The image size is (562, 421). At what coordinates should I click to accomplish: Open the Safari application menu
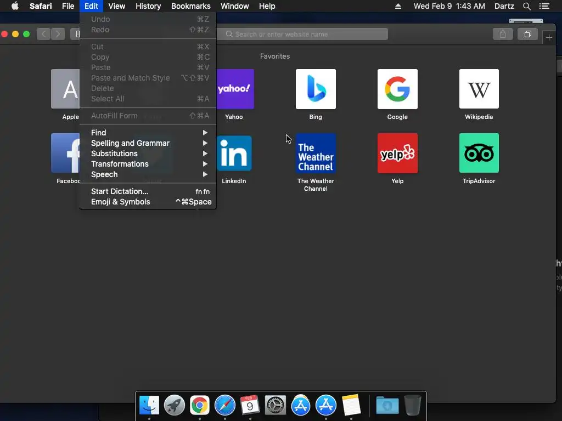coord(41,6)
